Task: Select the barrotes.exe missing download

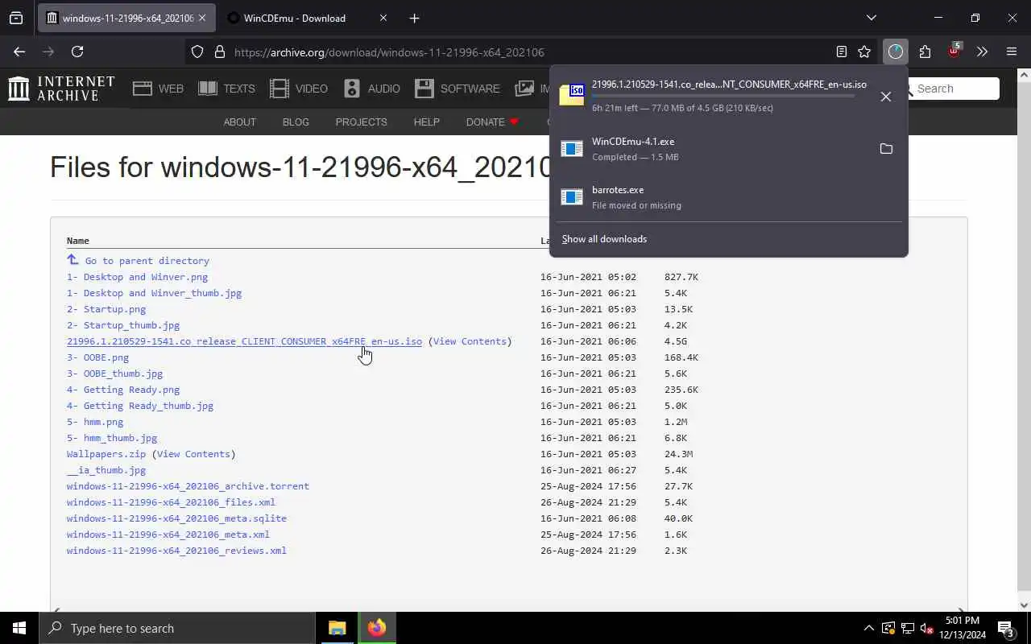Action: click(729, 197)
